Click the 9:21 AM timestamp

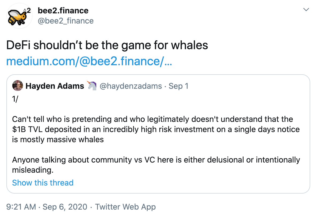[21, 207]
